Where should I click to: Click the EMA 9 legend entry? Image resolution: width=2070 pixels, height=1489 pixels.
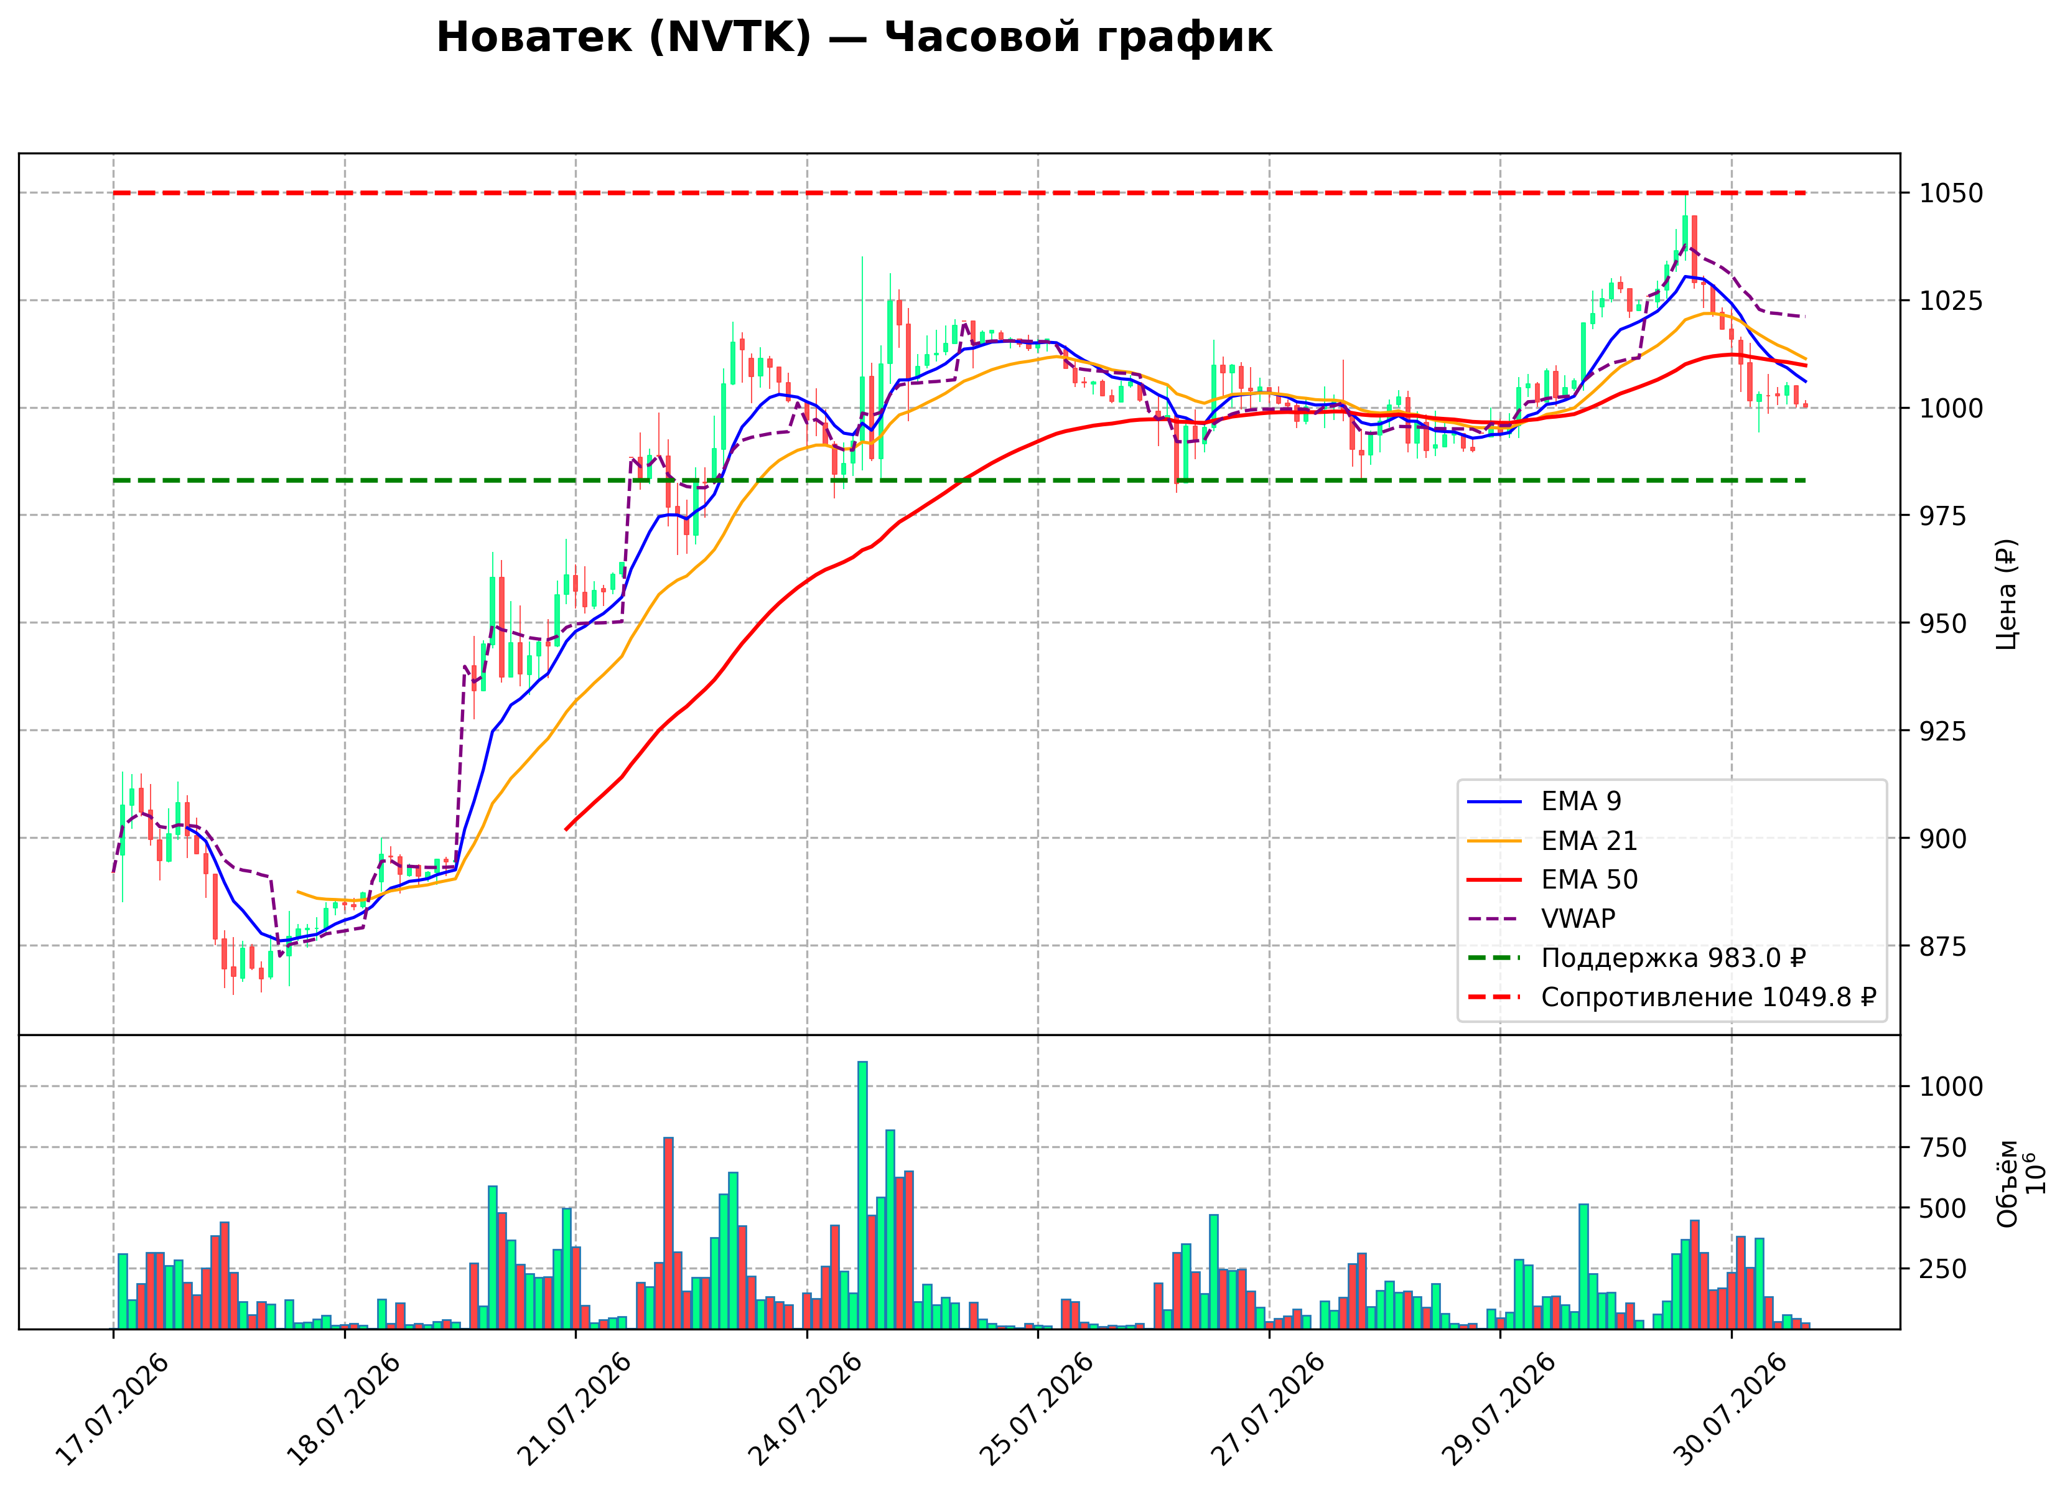point(1544,801)
